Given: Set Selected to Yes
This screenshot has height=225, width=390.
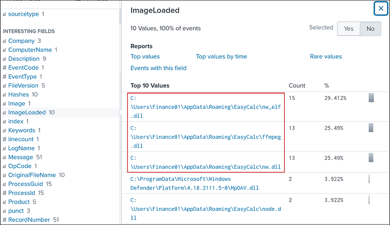Looking at the screenshot, I should point(349,29).
